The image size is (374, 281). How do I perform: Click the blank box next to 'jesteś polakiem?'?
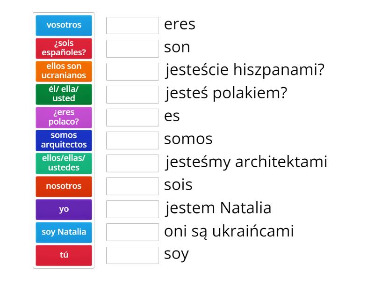[x=133, y=95]
